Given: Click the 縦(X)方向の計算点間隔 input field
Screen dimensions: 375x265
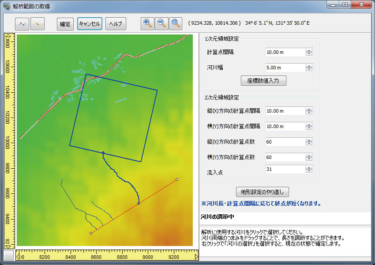Looking at the screenshot, I should (x=285, y=111).
